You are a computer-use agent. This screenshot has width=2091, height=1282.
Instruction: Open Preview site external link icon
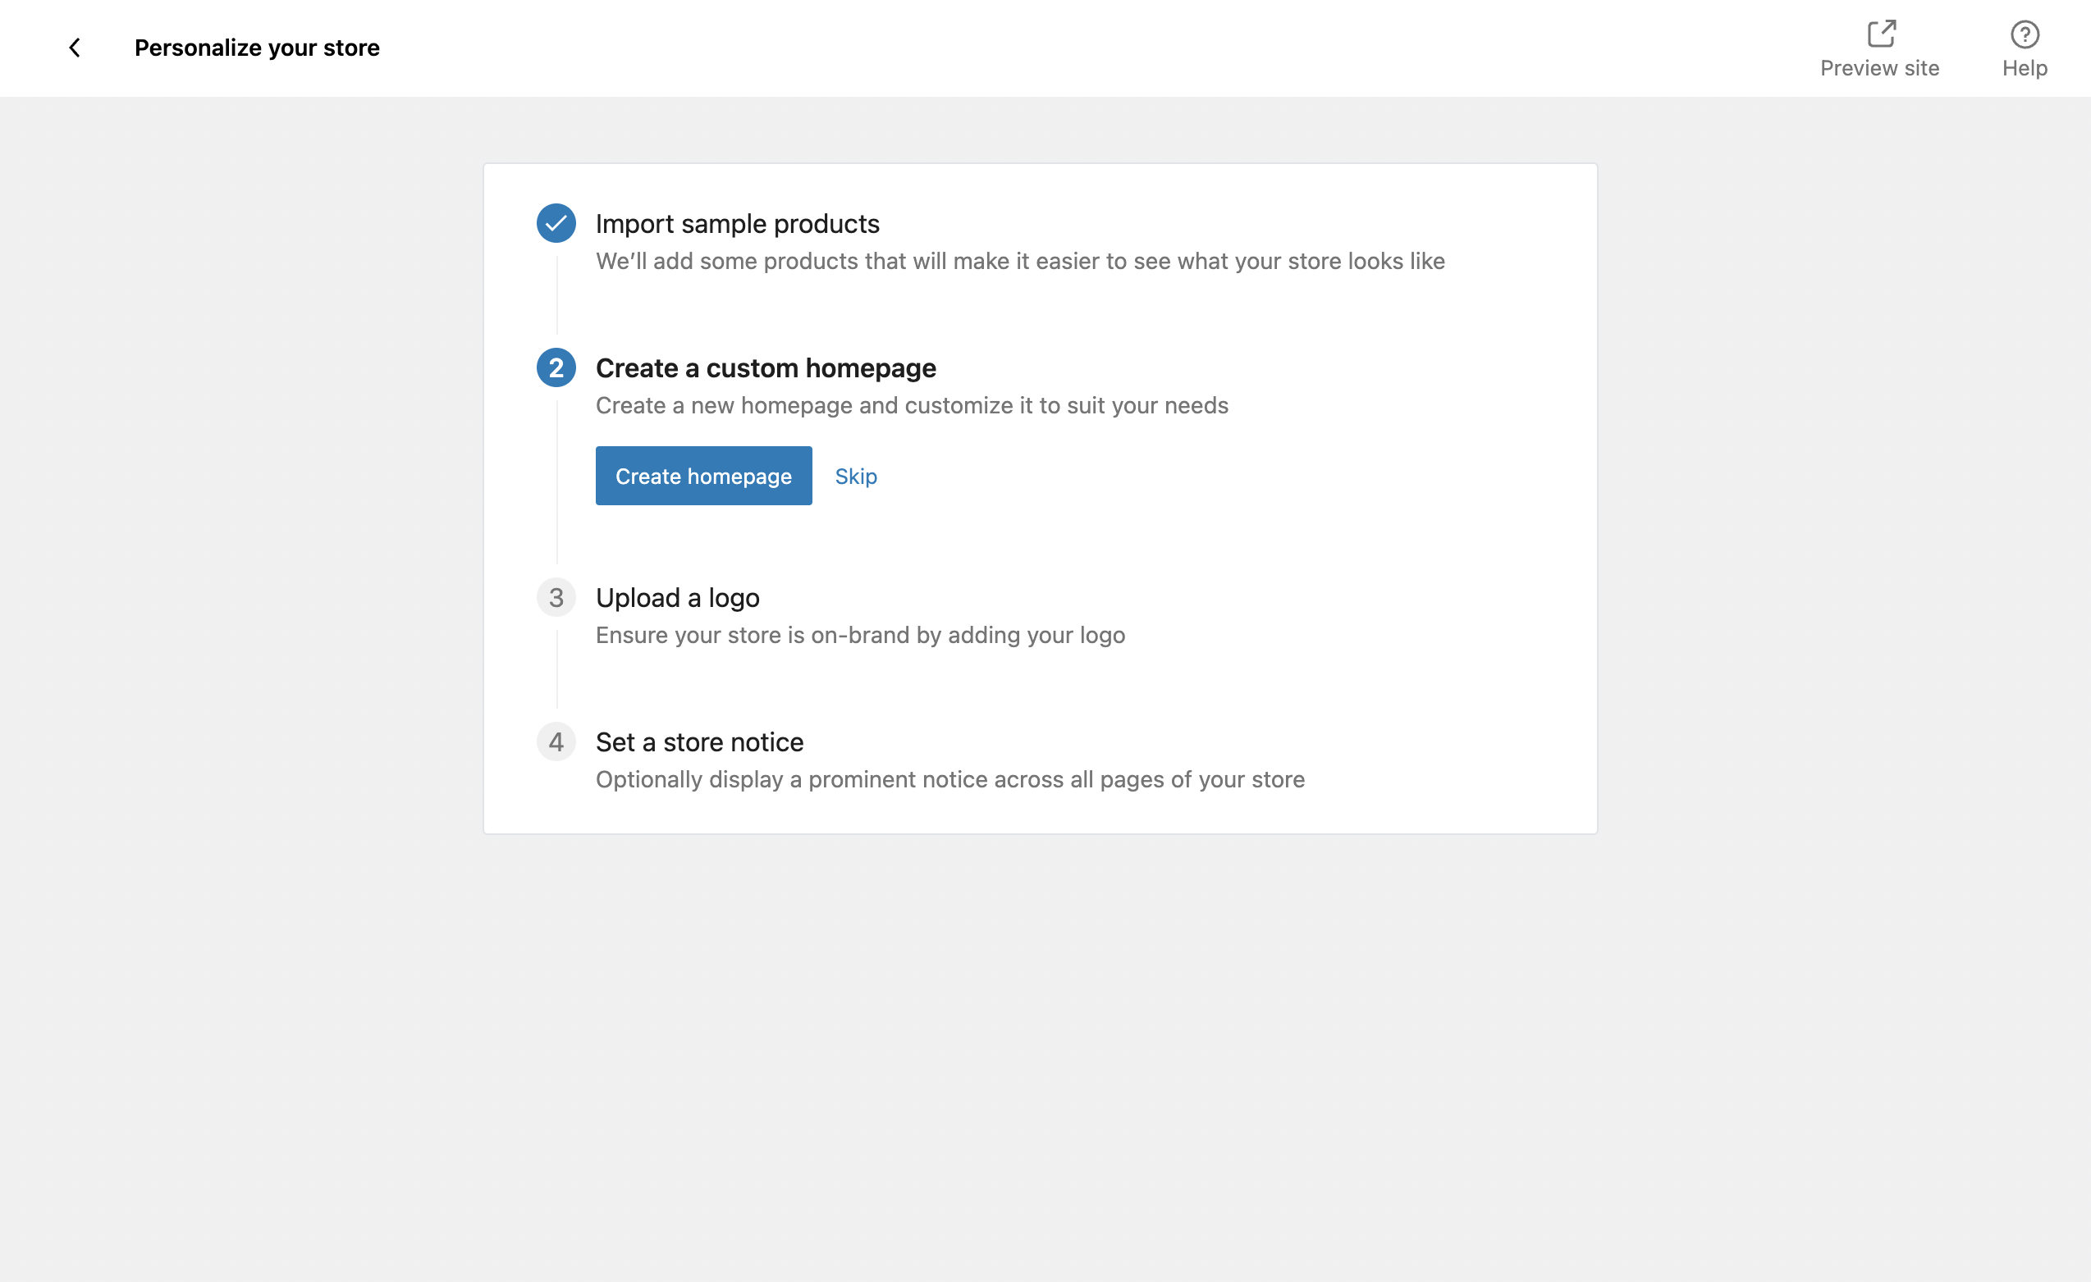pos(1881,34)
